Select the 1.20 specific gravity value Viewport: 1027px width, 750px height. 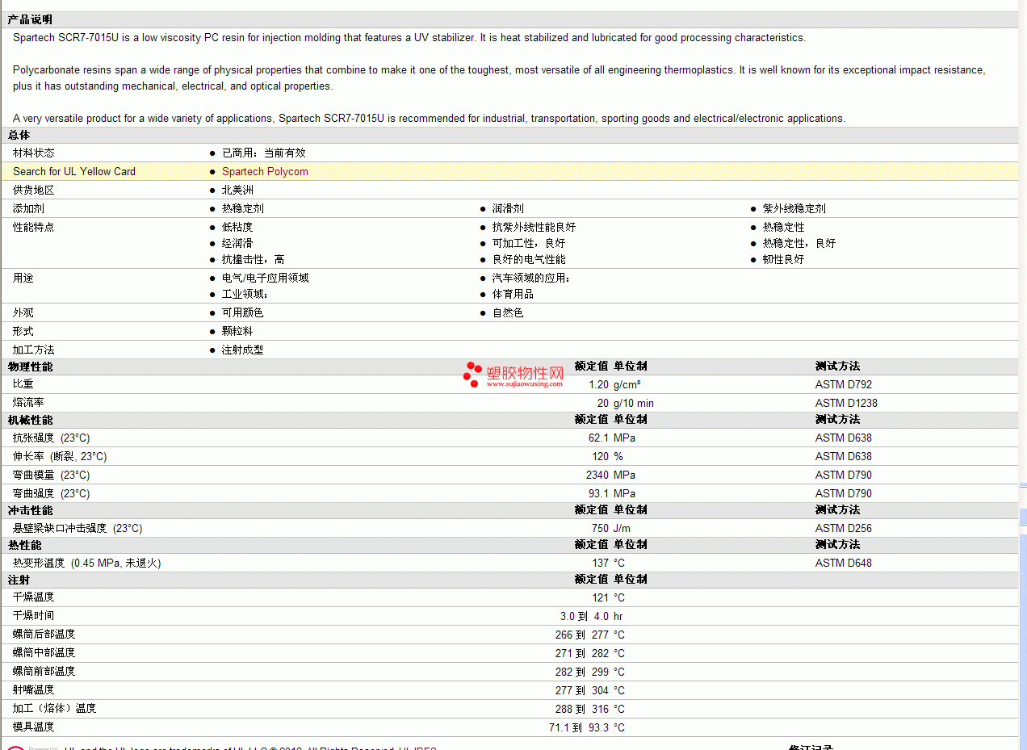(x=598, y=385)
